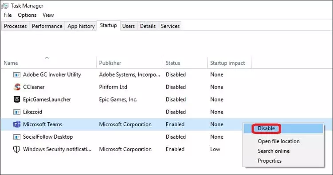Click Disabled status of Adobe GC Invoker
Screen dimensions: 333x175
click(176, 75)
